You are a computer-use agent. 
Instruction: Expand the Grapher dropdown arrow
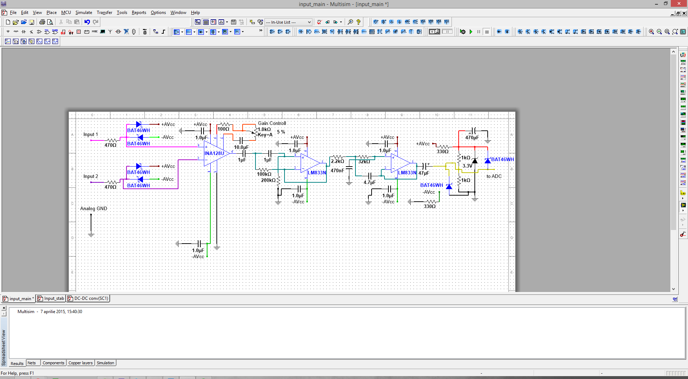(x=227, y=22)
